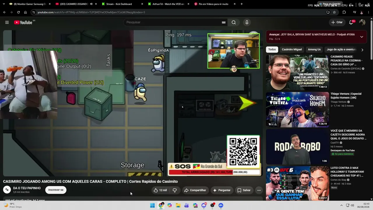373x210 pixels.
Task: Open the UFC 6 video thumbnail
Action: 297,184
